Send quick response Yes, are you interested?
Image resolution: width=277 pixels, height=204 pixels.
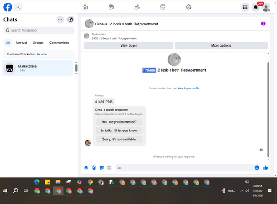[x=119, y=122]
